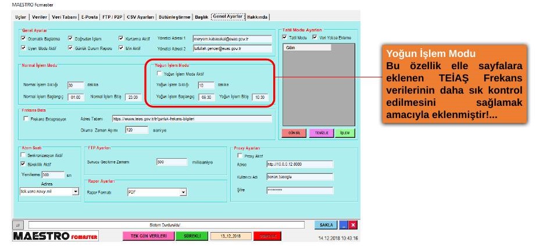Click the 13_12_2018 date field
The width and height of the screenshot is (543, 246).
pyautogui.click(x=231, y=236)
